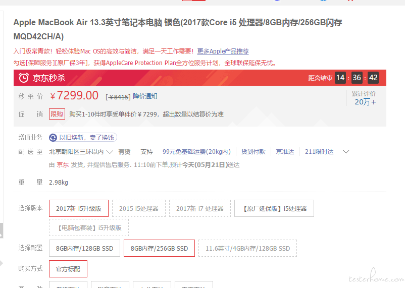Select version 【原厂延保版】i5处理器

(274, 208)
